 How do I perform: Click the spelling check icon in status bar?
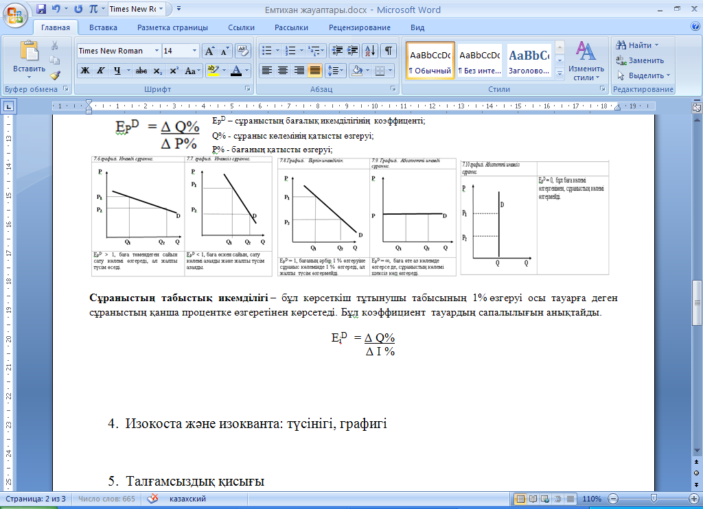[x=153, y=499]
